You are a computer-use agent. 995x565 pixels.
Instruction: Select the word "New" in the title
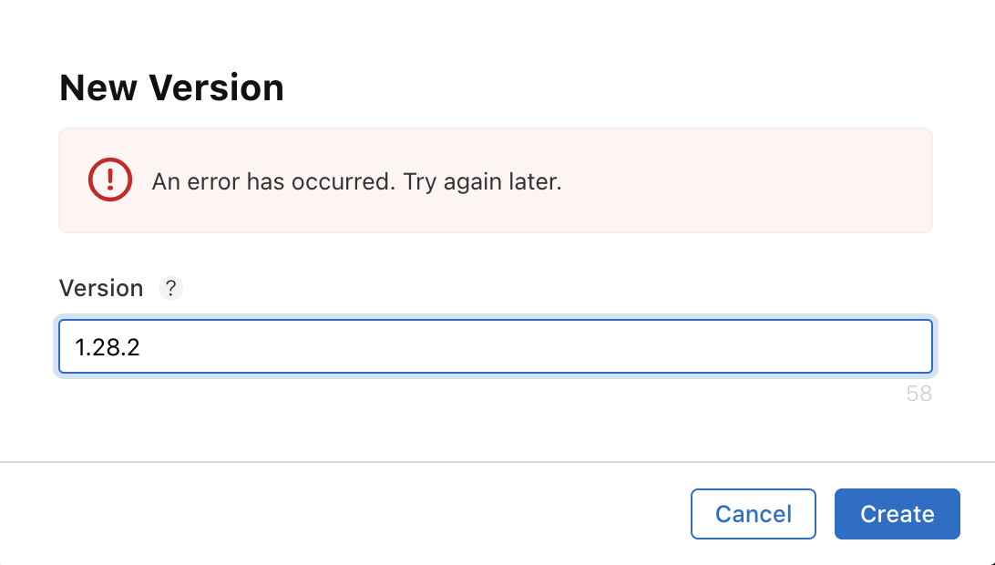[x=98, y=88]
